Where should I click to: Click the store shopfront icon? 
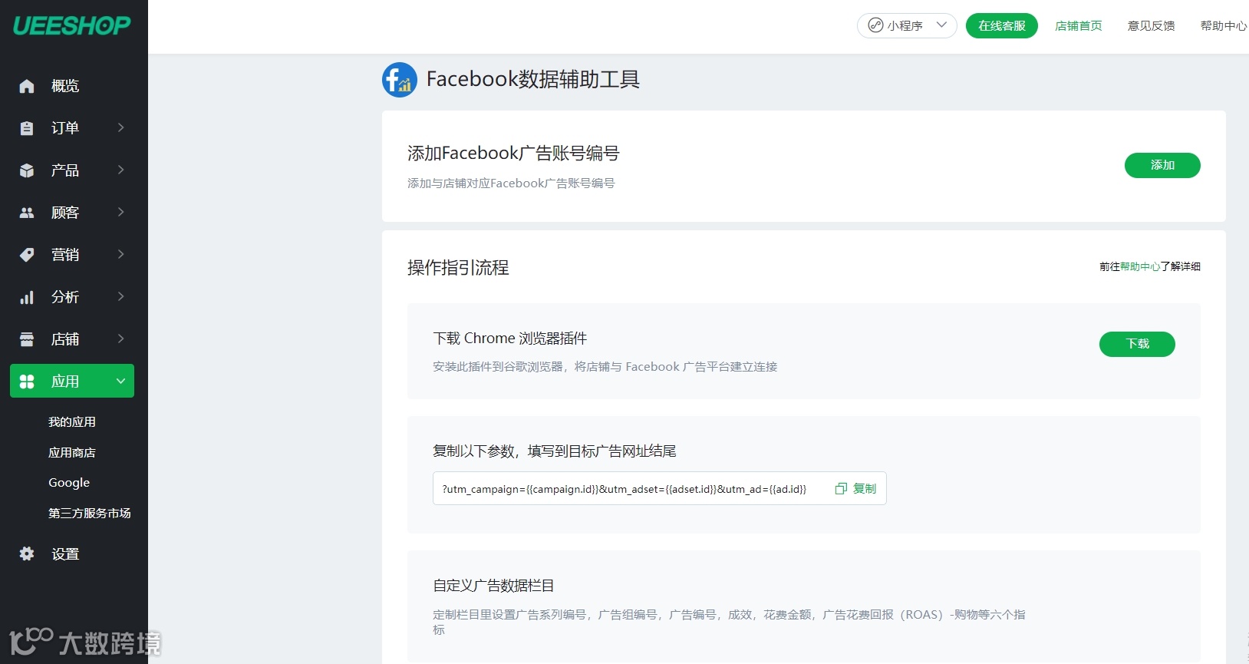pos(27,339)
